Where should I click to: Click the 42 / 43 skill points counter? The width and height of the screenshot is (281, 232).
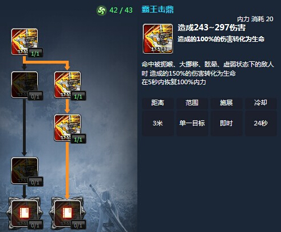click(x=121, y=10)
